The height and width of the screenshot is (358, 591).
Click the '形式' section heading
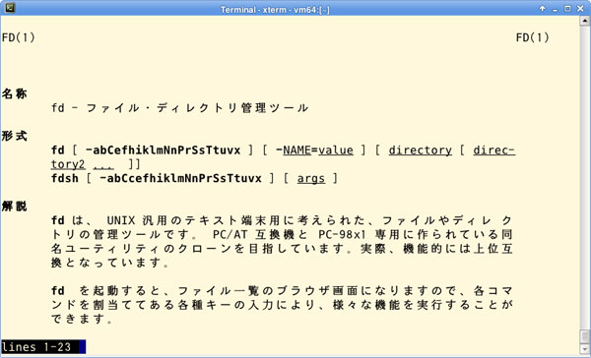tap(15, 136)
